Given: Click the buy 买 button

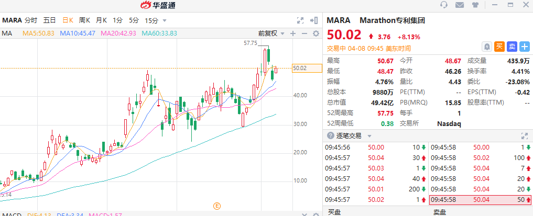Looking at the screenshot, I should pos(499,47).
